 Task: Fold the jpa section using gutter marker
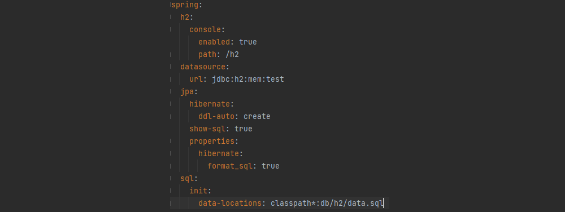point(171,92)
